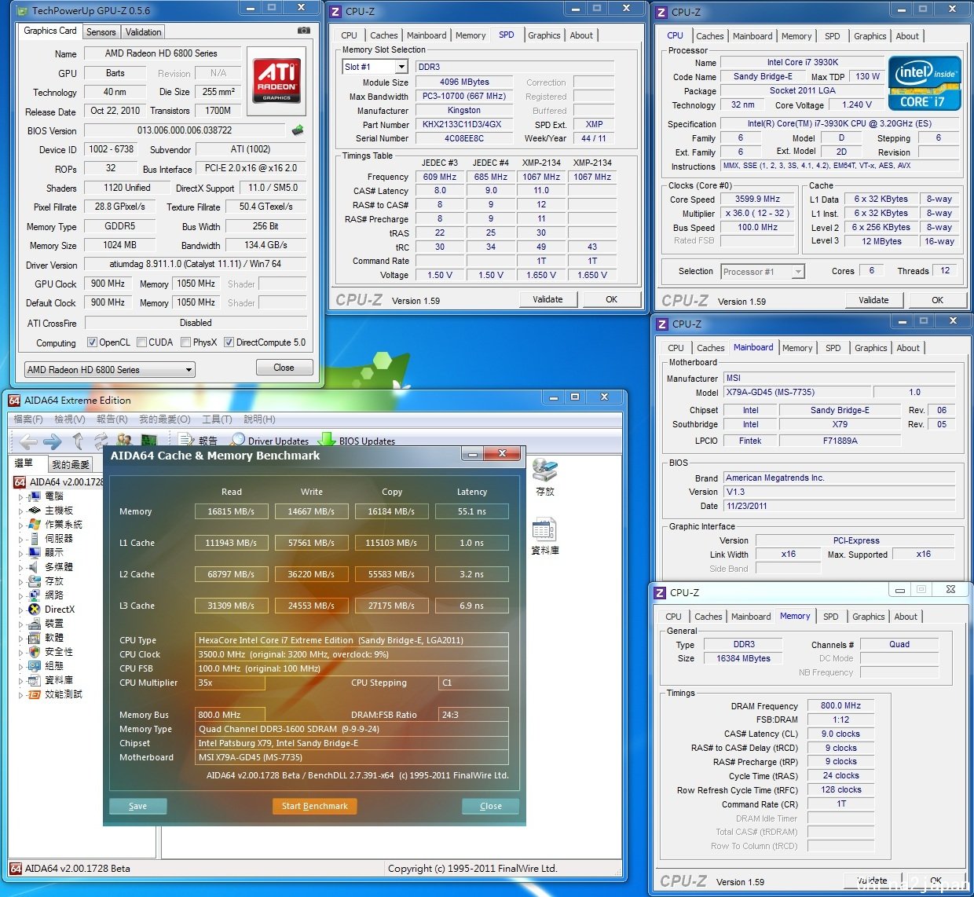Screen dimensions: 974x897
Task: Select the 作業系統 Windows-flag icon in the tree
Action: (x=35, y=525)
